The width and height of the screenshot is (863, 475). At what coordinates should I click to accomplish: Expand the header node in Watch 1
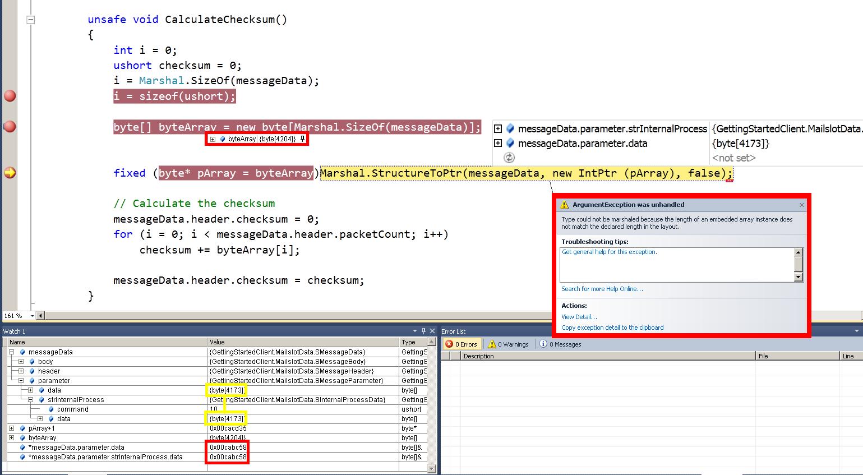(21, 371)
